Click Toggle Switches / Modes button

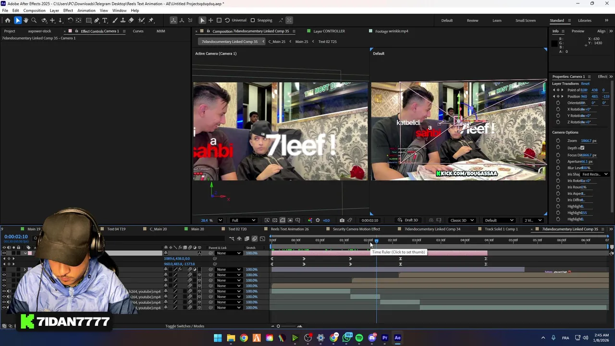[184, 326]
